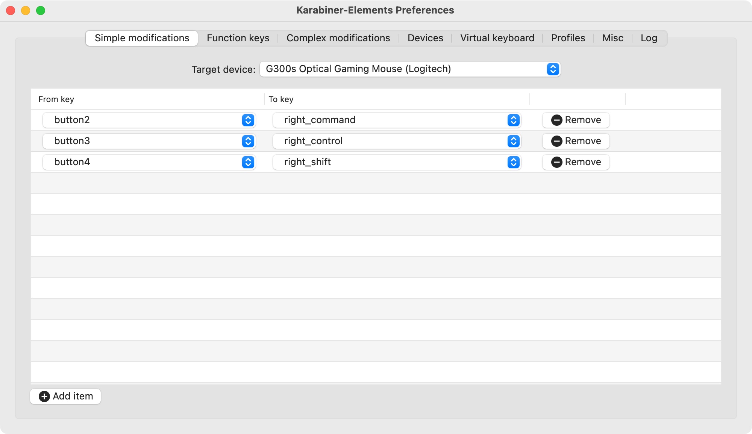
Task: Expand the From key dropdown for button4
Action: coord(248,162)
